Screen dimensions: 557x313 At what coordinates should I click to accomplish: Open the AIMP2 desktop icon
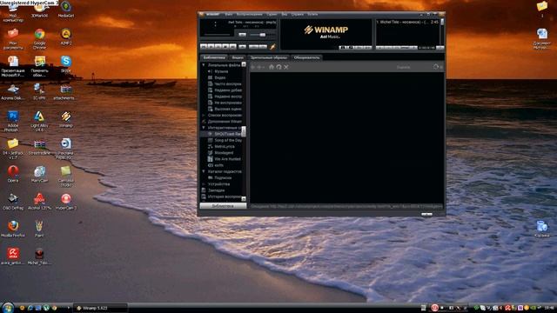tap(66, 37)
